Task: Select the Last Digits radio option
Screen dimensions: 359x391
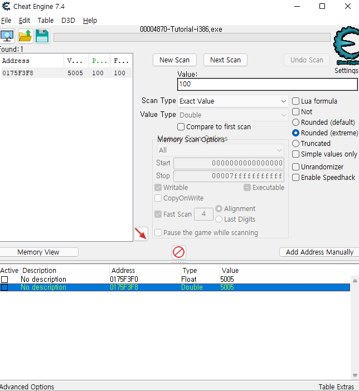Action: click(219, 219)
